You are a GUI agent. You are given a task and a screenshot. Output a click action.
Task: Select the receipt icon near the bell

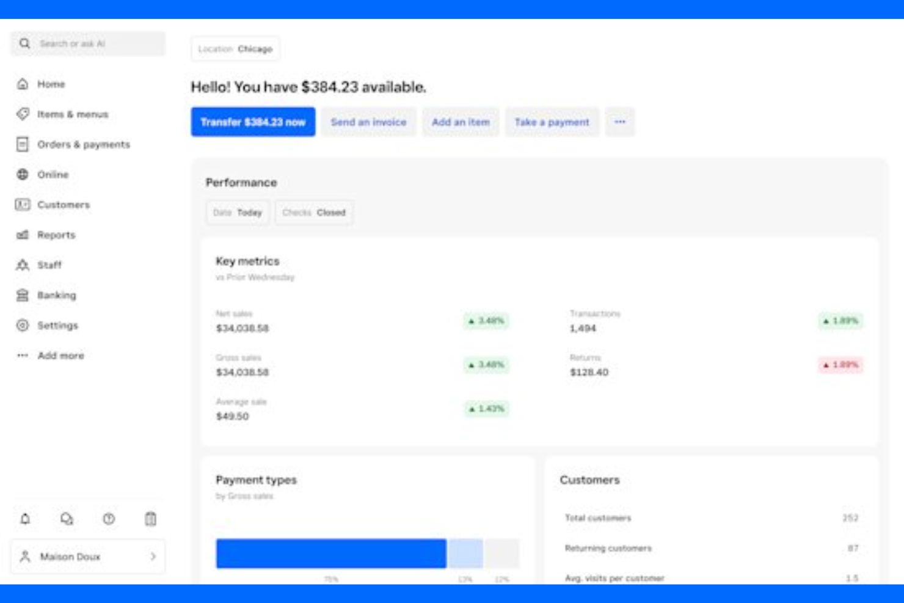click(150, 519)
